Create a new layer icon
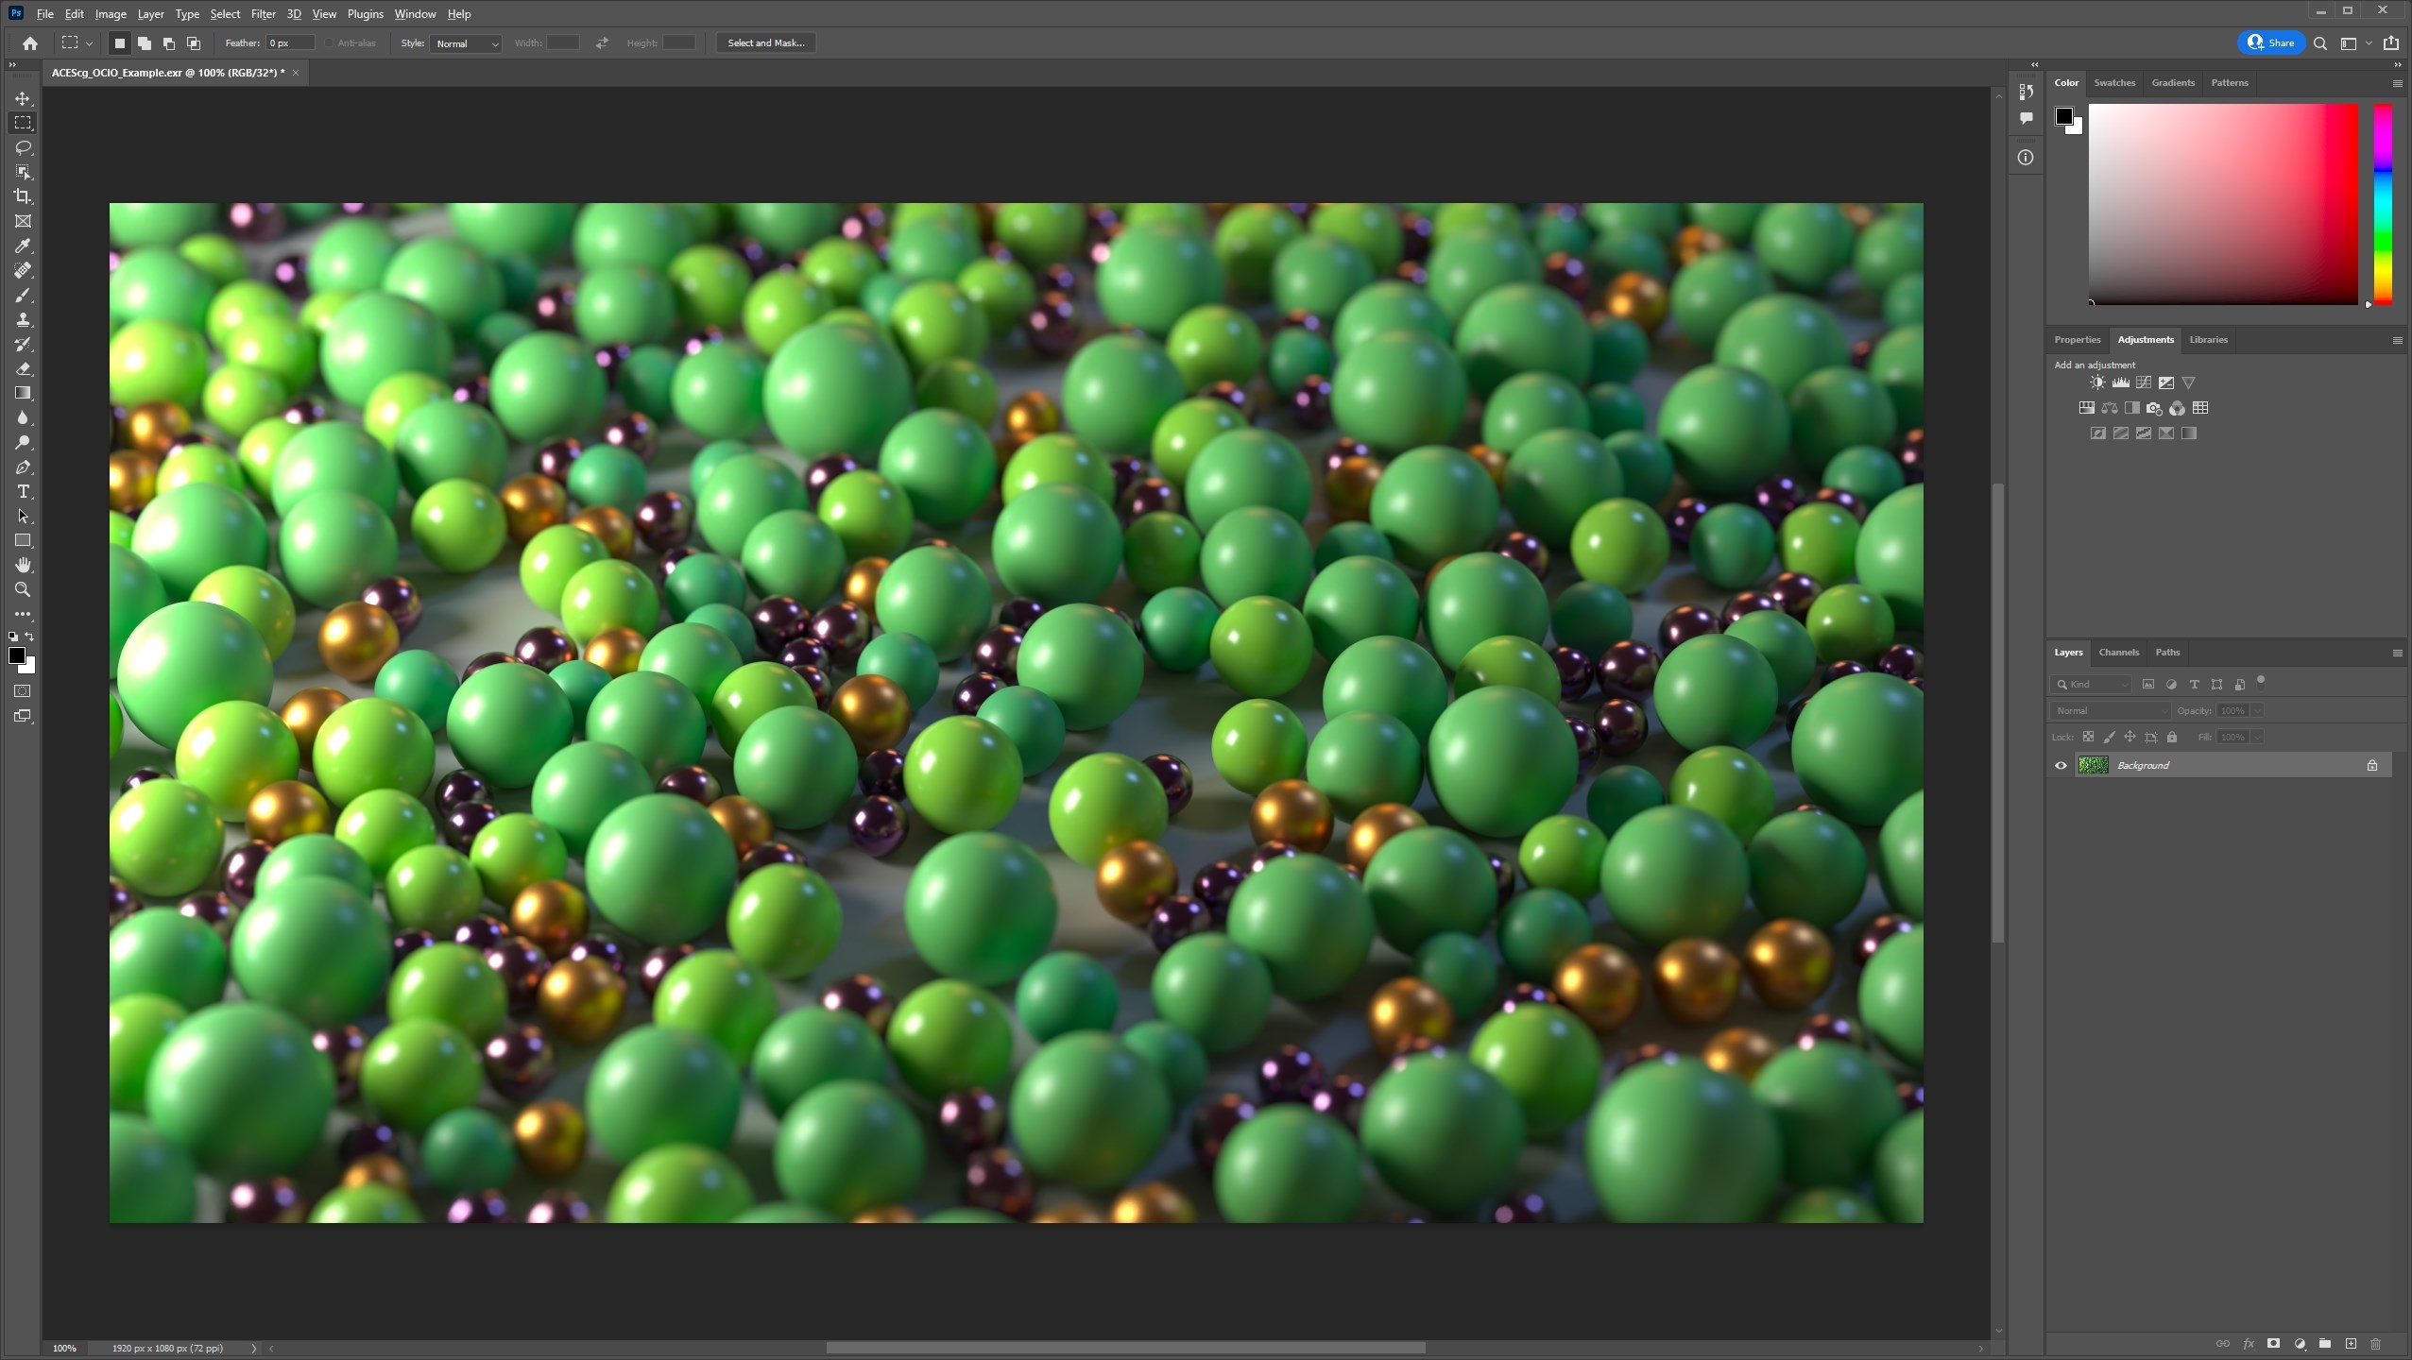The height and width of the screenshot is (1360, 2412). (x=2351, y=1343)
